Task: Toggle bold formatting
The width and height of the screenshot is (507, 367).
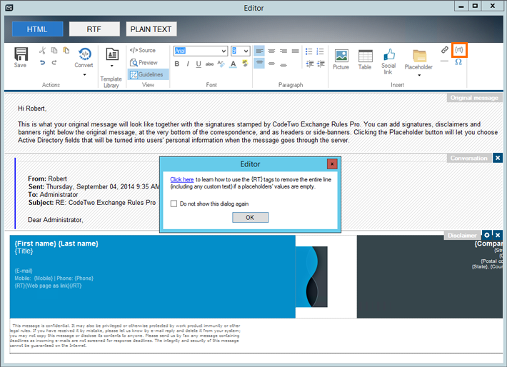Action: (177, 64)
